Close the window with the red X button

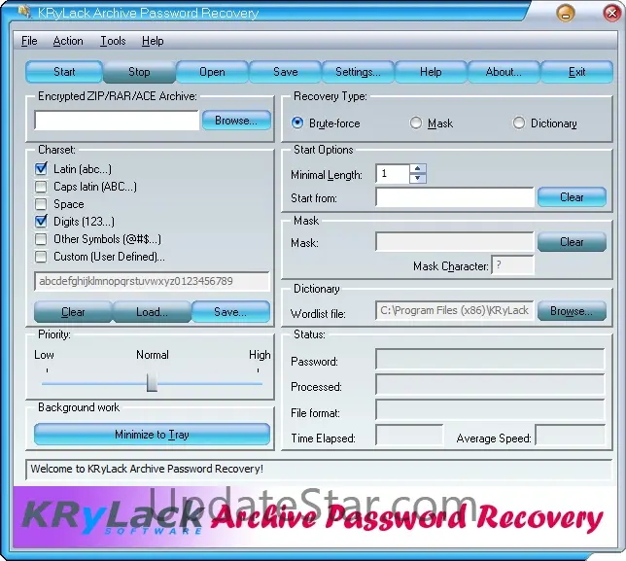(612, 14)
